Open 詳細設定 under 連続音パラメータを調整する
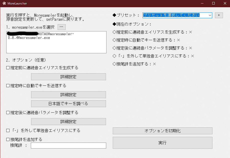 coord(68,122)
